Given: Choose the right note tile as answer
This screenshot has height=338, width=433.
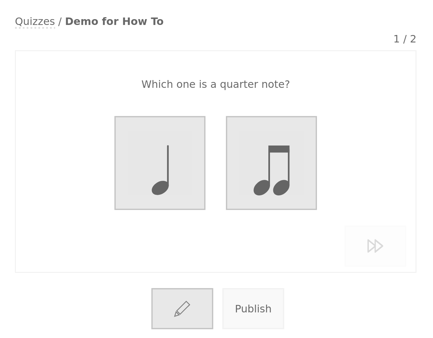Looking at the screenshot, I should coord(271,163).
